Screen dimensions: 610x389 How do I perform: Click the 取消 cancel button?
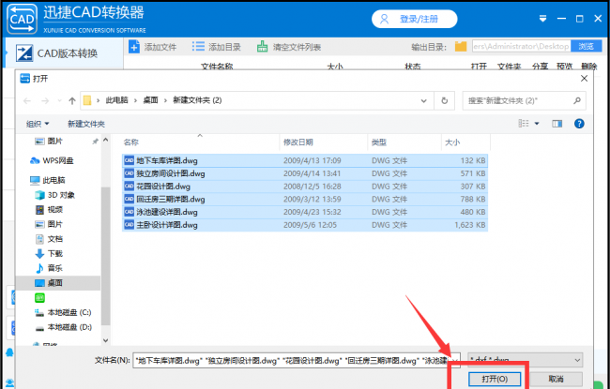556,379
